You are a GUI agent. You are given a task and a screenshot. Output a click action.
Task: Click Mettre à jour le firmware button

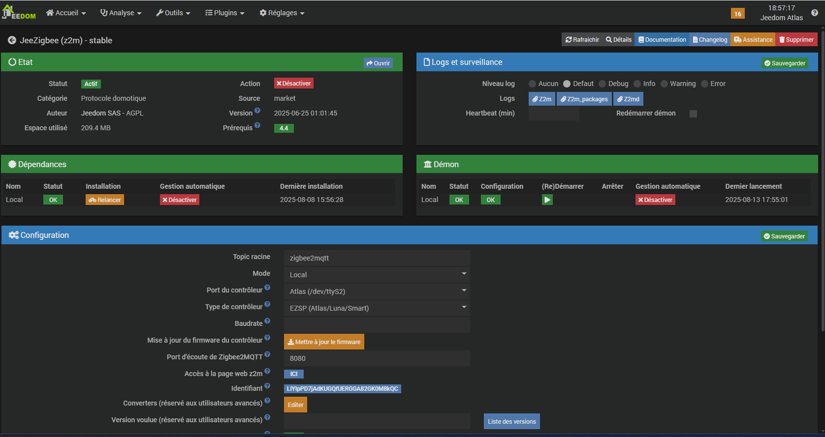point(324,342)
